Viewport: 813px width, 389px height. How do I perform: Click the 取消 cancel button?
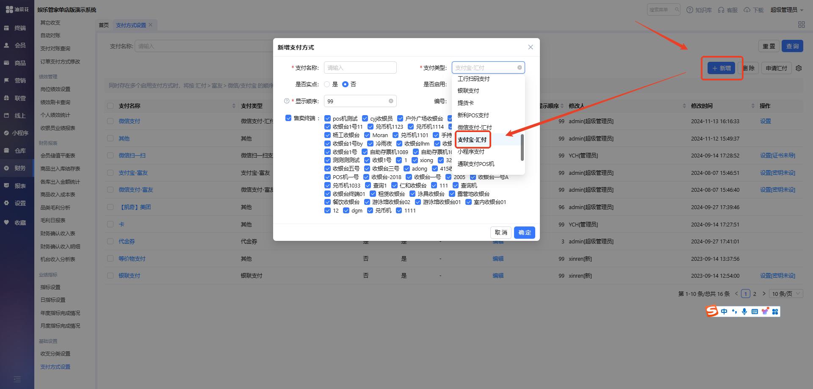[501, 232]
